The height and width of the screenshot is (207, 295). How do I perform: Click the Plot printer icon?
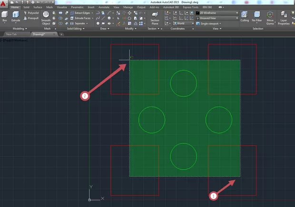click(x=33, y=2)
